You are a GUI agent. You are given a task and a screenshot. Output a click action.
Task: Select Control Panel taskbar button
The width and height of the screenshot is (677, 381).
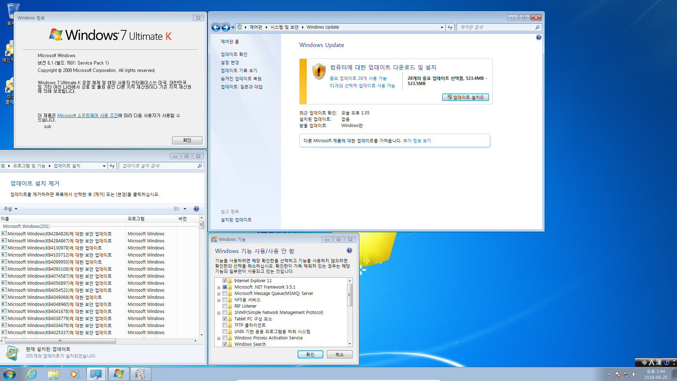[x=96, y=374]
